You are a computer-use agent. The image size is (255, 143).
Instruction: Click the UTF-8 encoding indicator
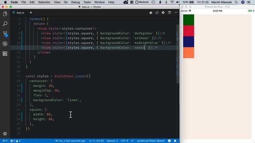point(124,141)
